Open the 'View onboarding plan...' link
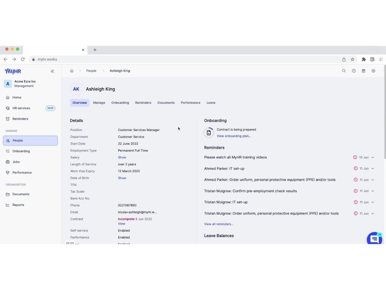 tap(234, 136)
